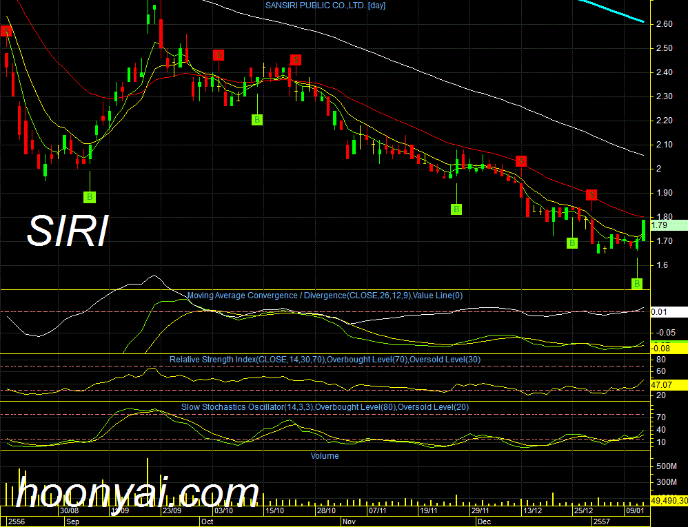Click the 30/08 date label

coord(70,510)
